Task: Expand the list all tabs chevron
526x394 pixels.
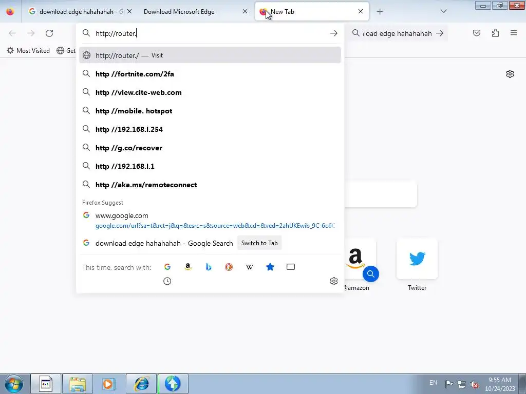Action: coord(443,11)
